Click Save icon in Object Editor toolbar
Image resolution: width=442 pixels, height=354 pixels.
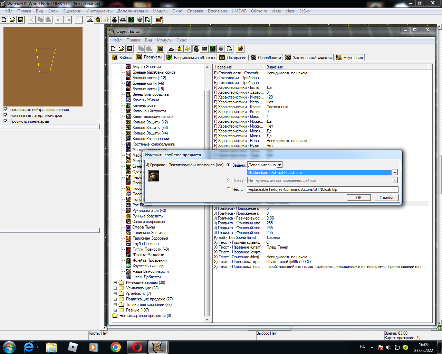[130, 49]
